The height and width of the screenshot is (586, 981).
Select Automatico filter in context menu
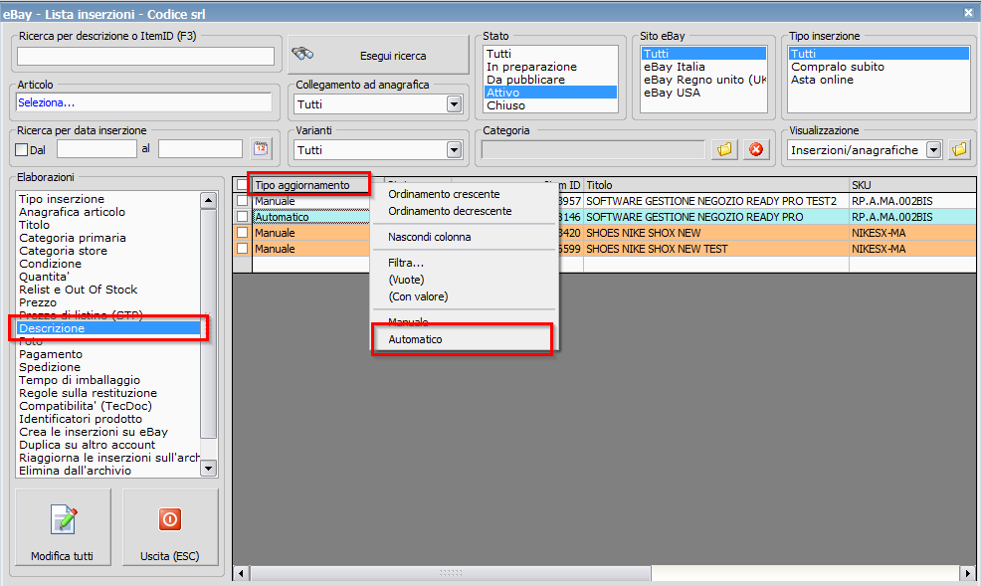pos(415,339)
